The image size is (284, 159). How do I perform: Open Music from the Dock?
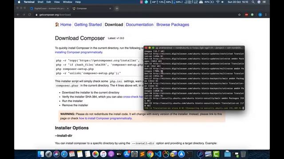pyautogui.click(x=103, y=154)
